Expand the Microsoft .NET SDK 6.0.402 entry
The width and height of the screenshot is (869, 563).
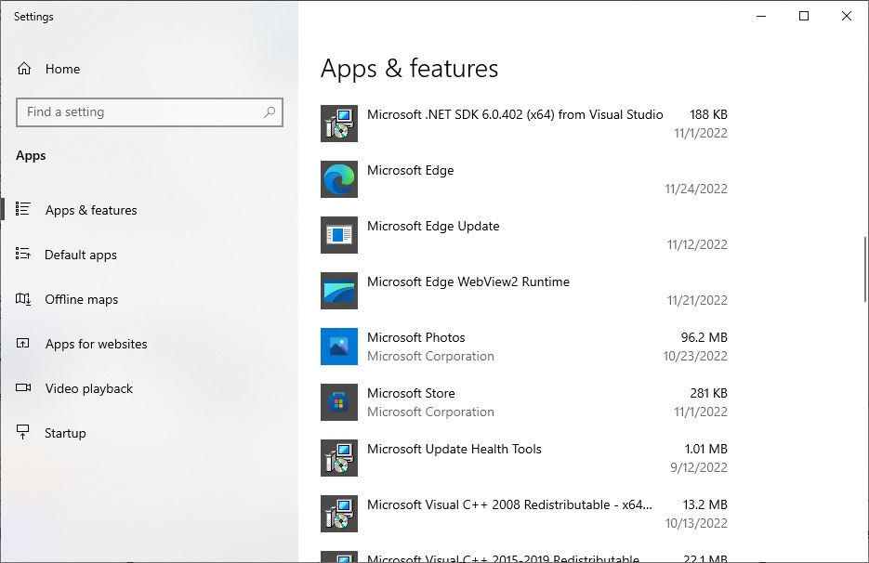[524, 124]
